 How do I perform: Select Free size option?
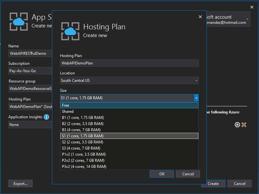click(x=129, y=105)
